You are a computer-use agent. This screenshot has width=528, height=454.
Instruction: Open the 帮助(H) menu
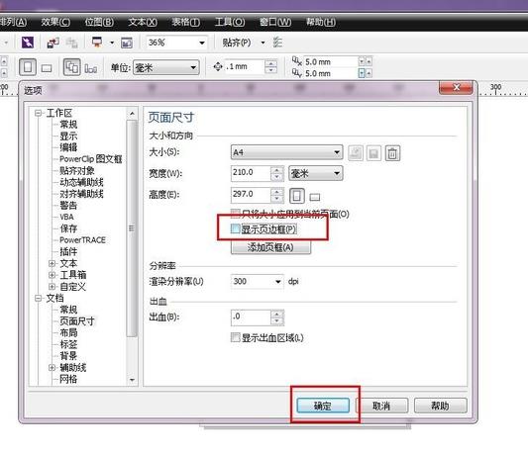321,22
